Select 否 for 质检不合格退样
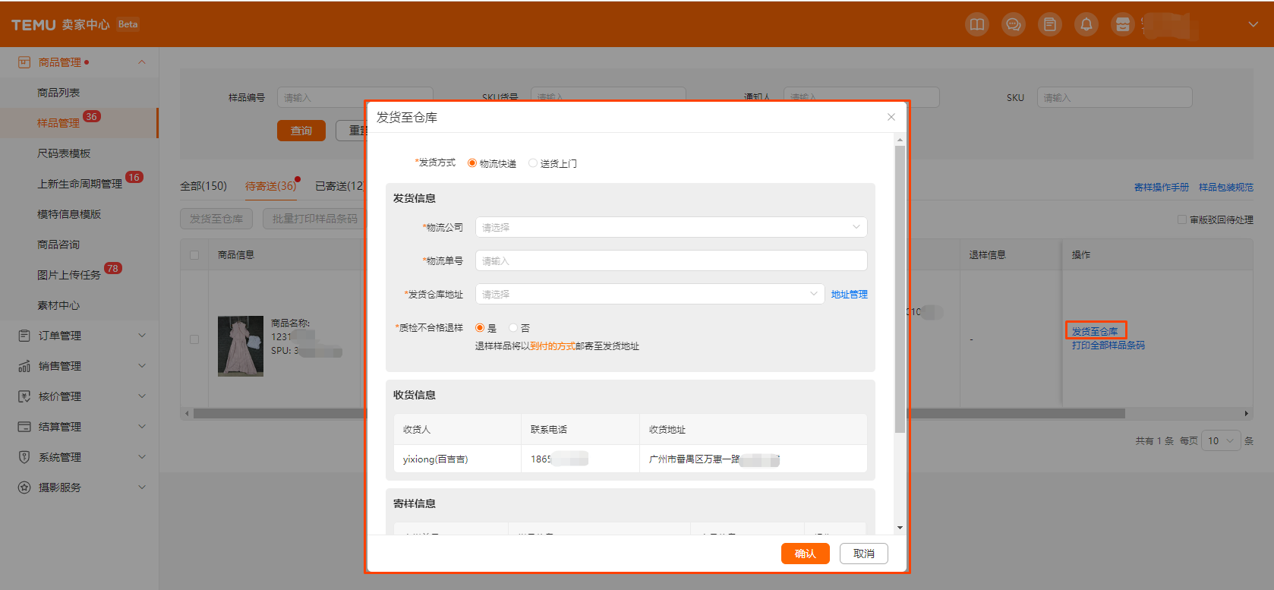 coord(513,328)
